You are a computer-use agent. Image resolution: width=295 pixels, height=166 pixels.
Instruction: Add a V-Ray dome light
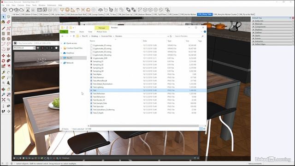point(88,10)
